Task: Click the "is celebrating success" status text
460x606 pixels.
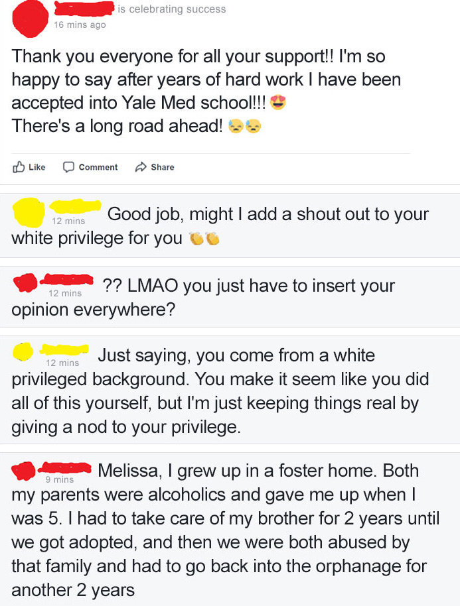Action: 173,9
